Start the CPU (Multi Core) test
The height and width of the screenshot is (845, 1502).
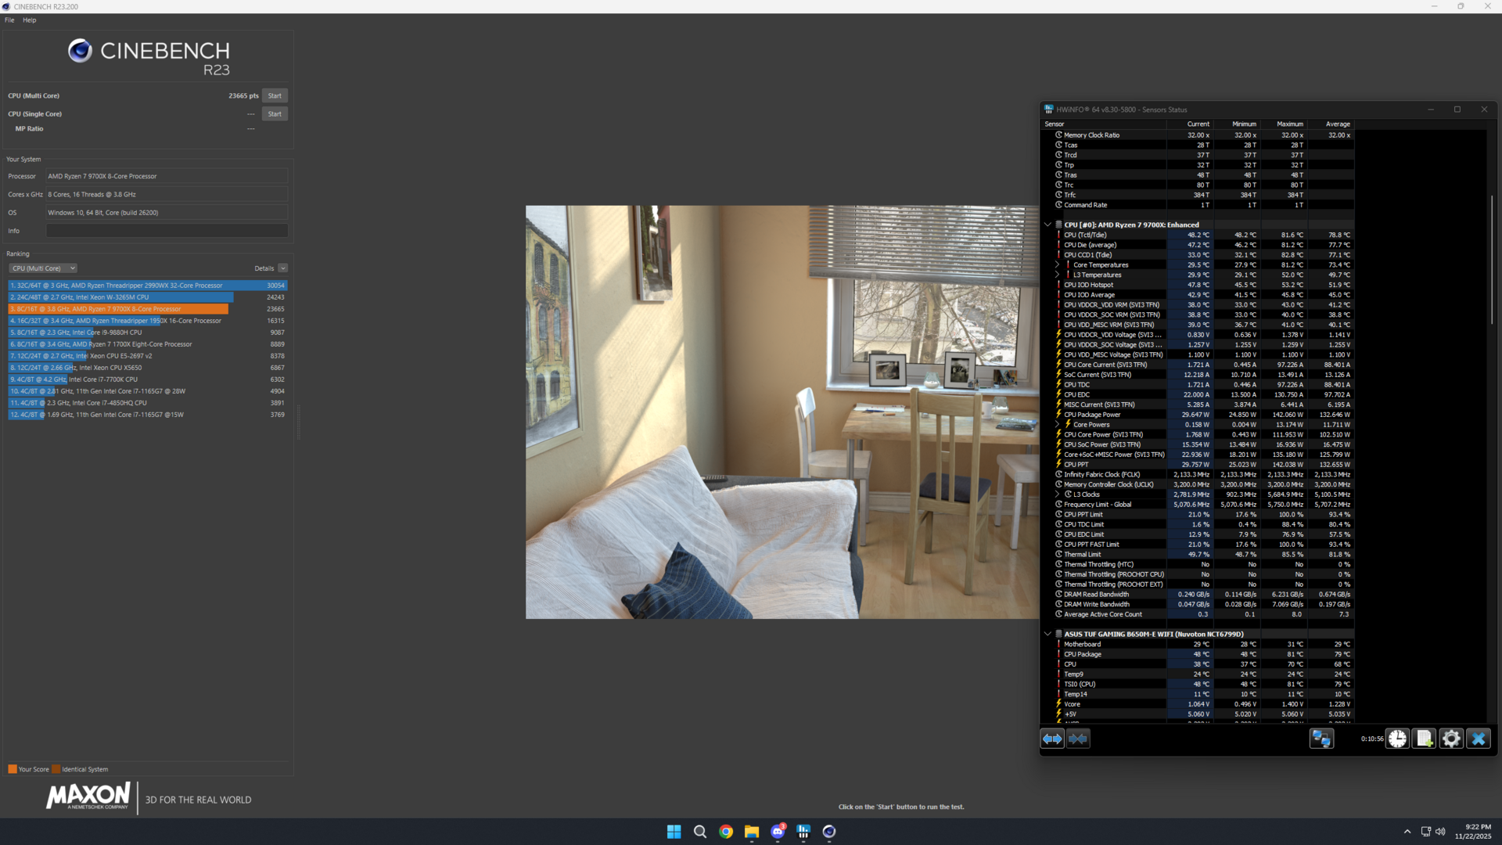[275, 95]
